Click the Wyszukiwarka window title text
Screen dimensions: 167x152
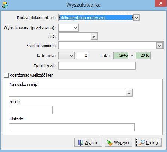click(83, 5)
